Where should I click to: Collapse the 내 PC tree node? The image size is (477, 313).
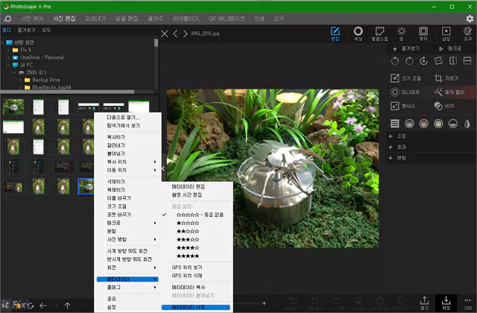8,65
